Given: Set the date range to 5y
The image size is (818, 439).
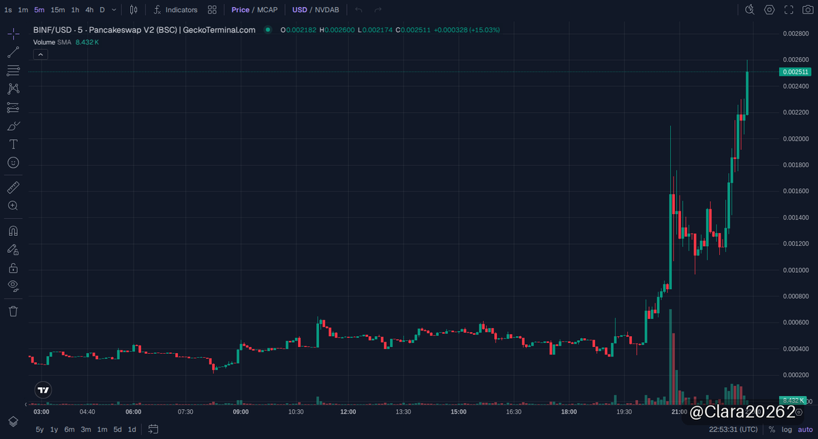Looking at the screenshot, I should coord(40,429).
